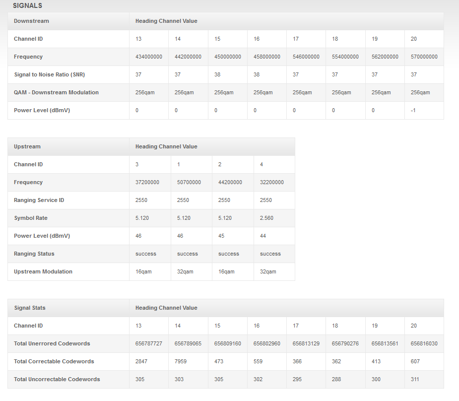Select QAM - Downstream Modulation row label
Viewport: 459px width, 401px height.
56,92
